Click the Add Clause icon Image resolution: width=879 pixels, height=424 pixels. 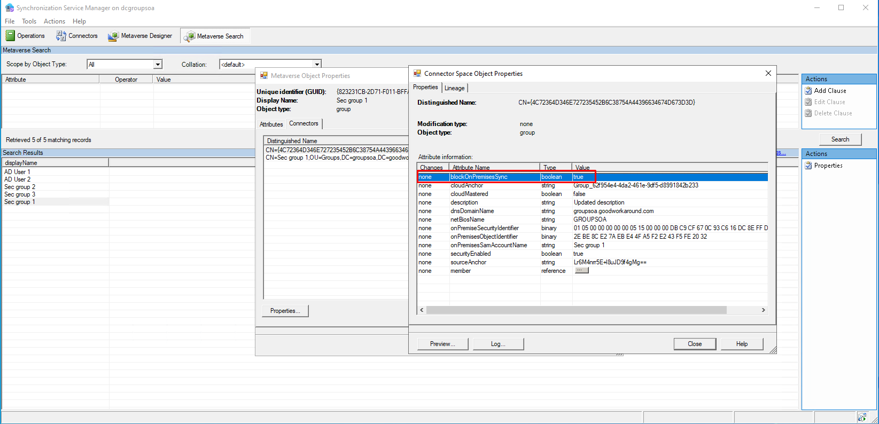tap(808, 91)
